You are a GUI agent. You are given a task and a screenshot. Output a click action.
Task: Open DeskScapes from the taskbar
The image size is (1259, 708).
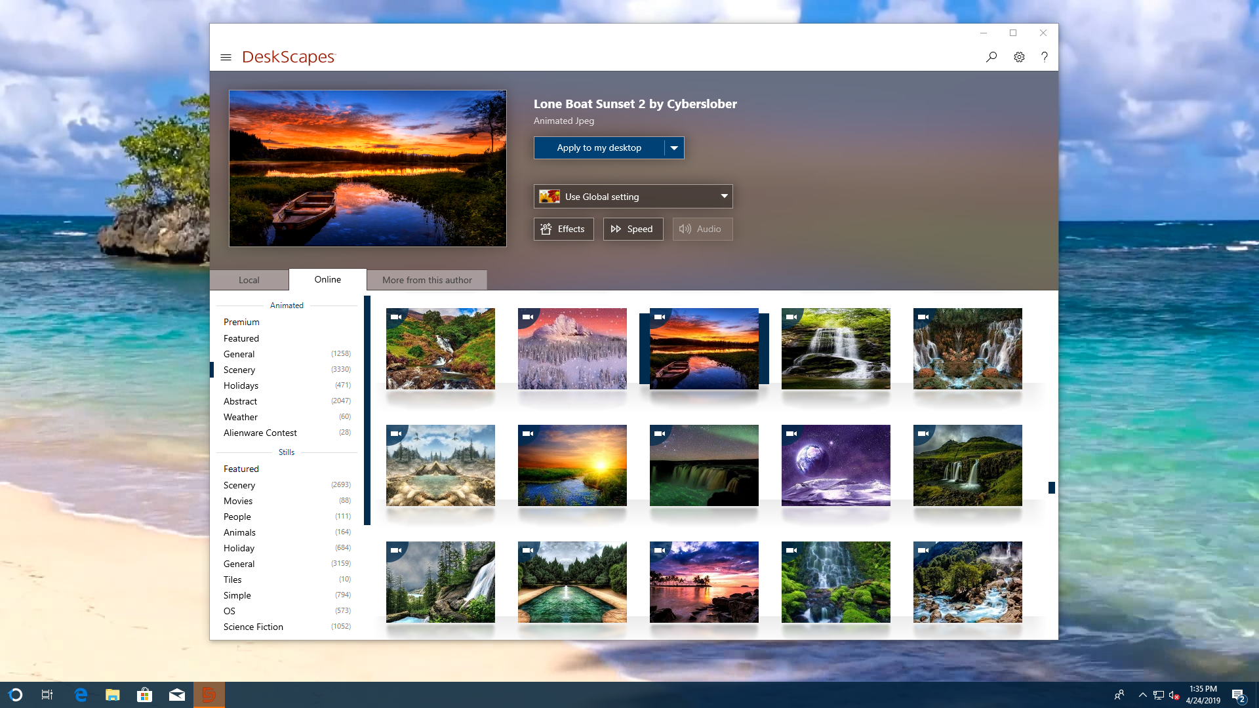tap(209, 695)
